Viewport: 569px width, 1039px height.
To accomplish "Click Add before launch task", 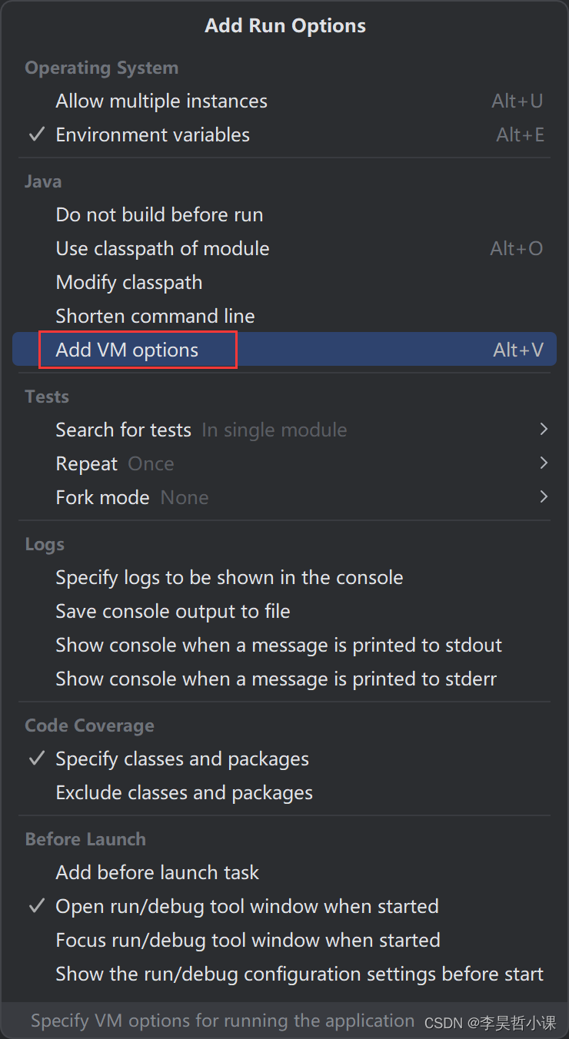I will point(284,872).
